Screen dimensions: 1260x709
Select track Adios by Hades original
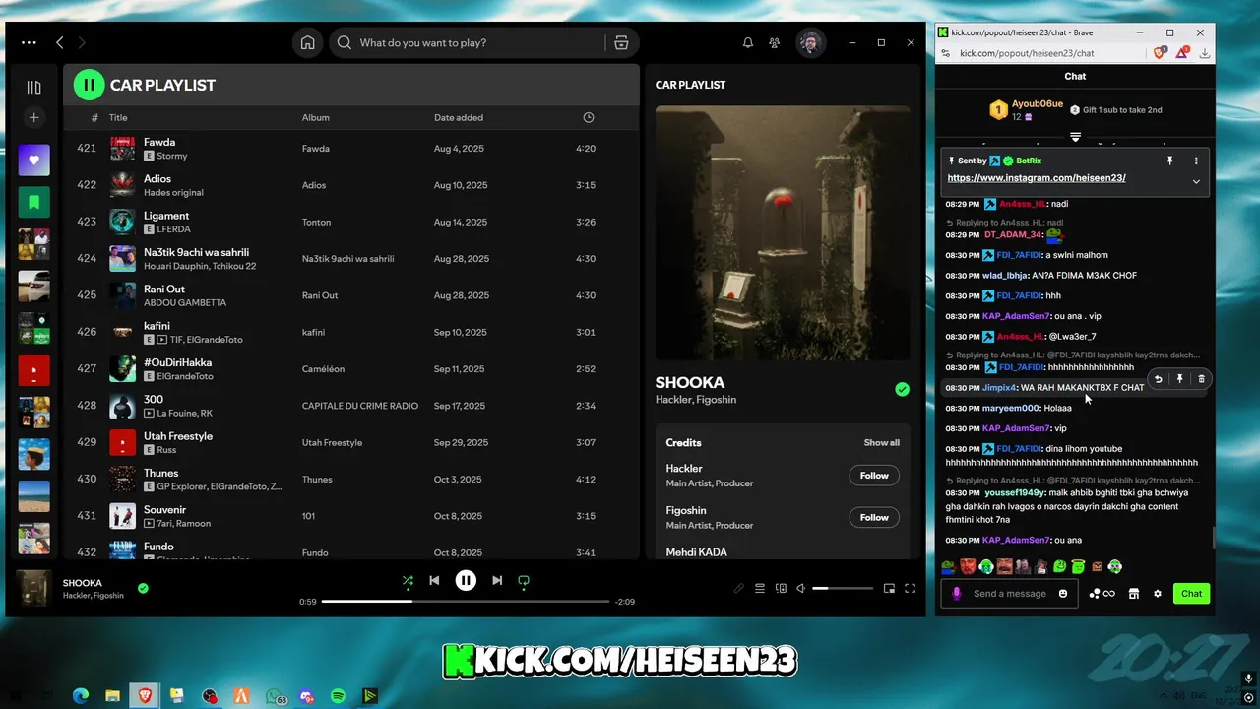(x=351, y=185)
